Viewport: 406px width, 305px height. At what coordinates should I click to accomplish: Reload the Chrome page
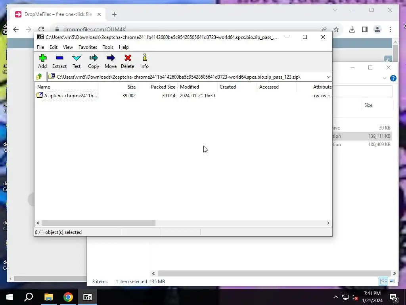41,29
